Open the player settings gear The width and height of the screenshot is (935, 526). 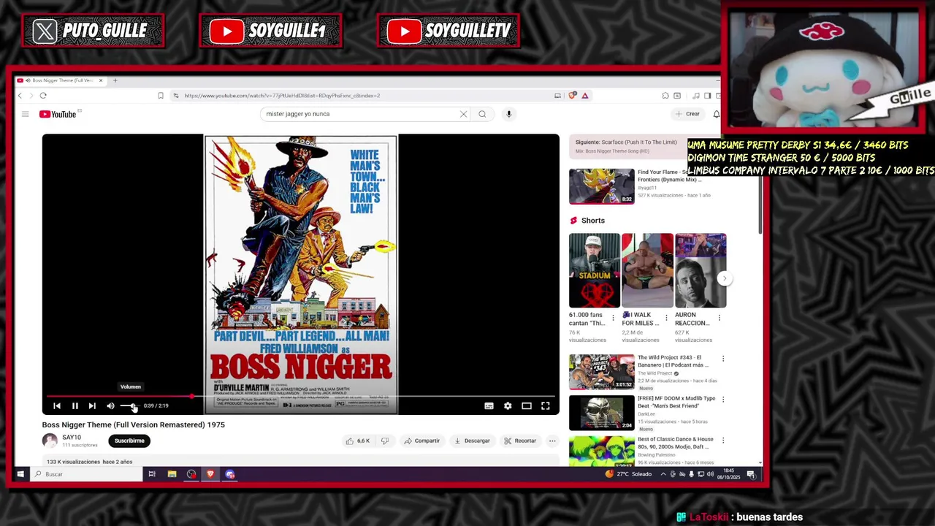(x=508, y=406)
